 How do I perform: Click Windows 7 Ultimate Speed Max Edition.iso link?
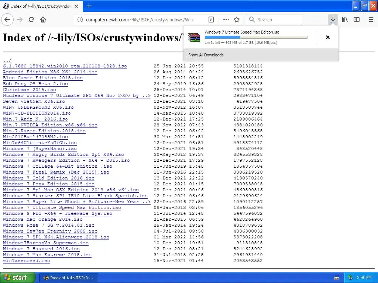tap(62, 207)
